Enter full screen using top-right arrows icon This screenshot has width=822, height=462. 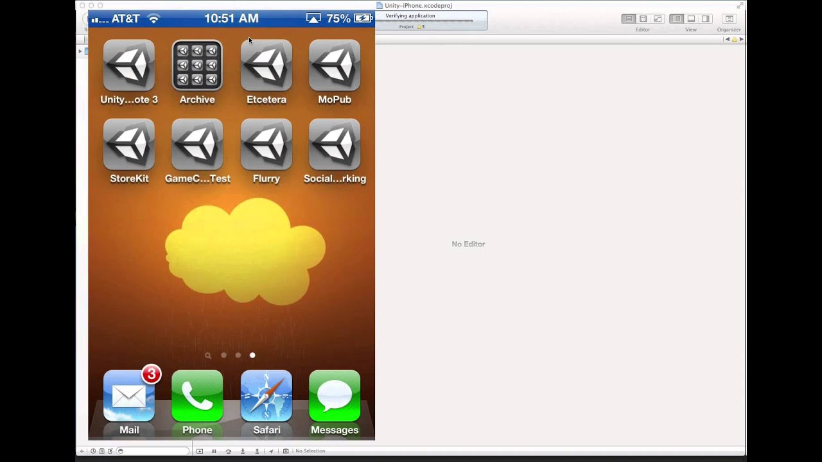point(740,6)
